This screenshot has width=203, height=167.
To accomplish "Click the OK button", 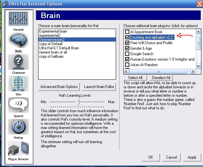I will tap(151, 157).
